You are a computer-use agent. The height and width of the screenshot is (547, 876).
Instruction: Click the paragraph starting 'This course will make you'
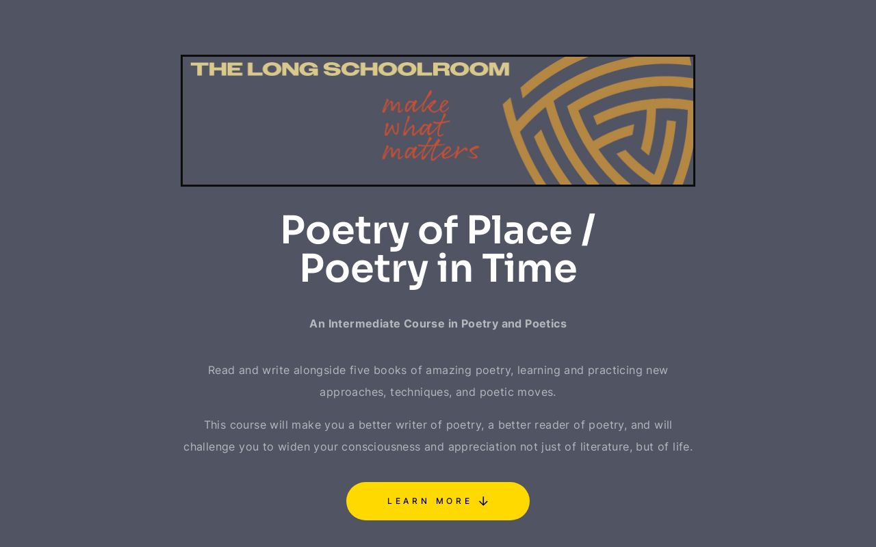pyautogui.click(x=438, y=436)
